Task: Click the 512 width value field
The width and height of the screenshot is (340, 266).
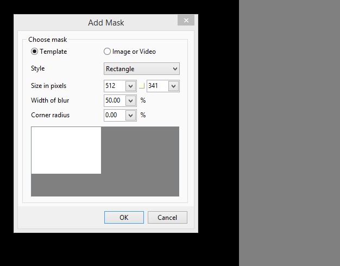Action: 114,86
